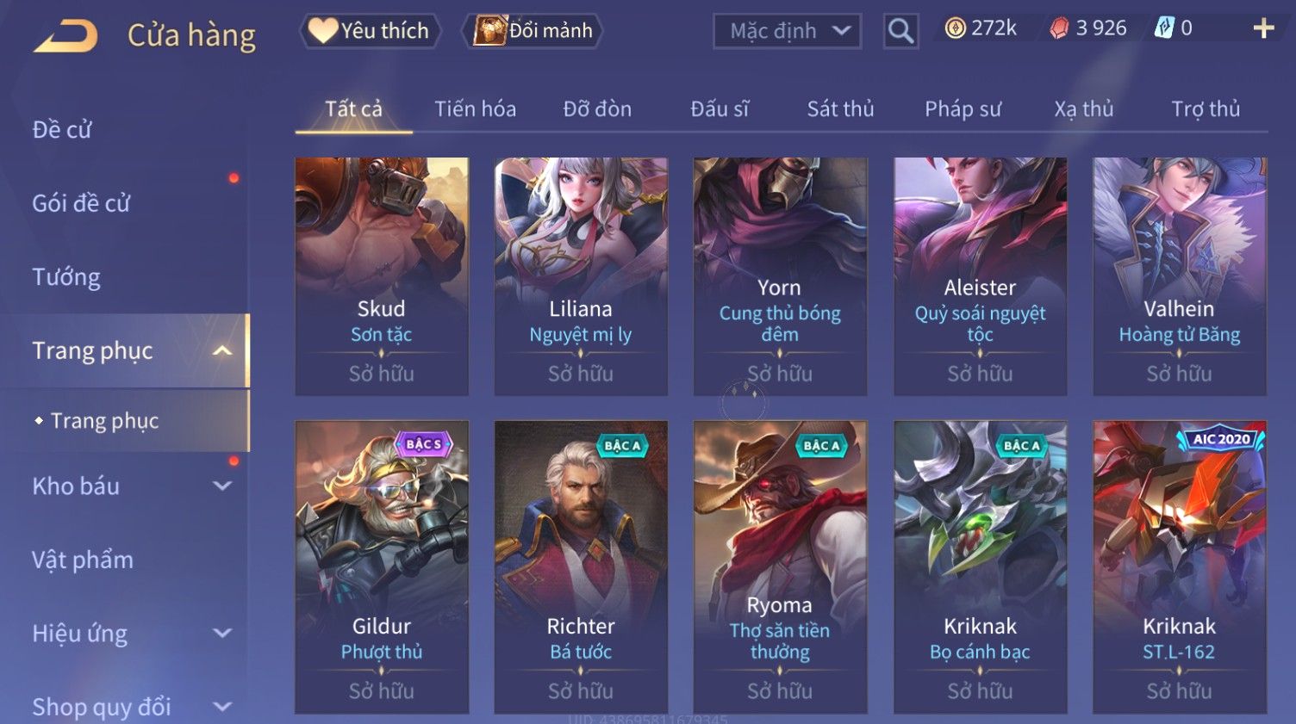Tap the plus icon to add currency

click(x=1263, y=28)
